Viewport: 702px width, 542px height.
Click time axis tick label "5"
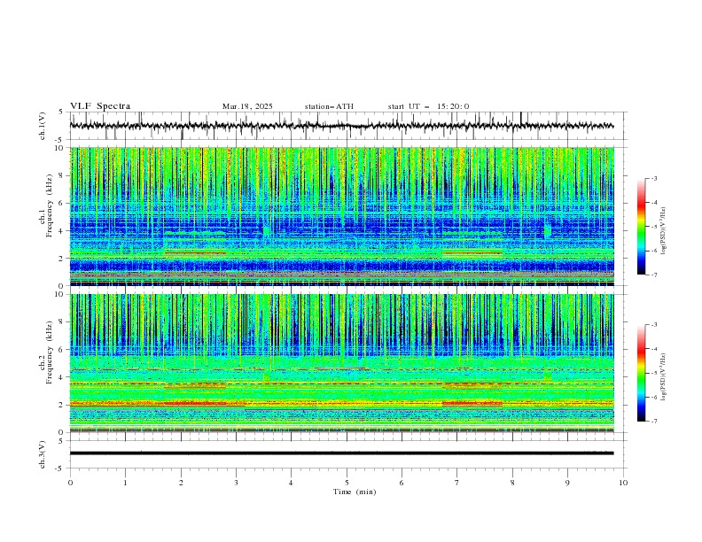(347, 483)
